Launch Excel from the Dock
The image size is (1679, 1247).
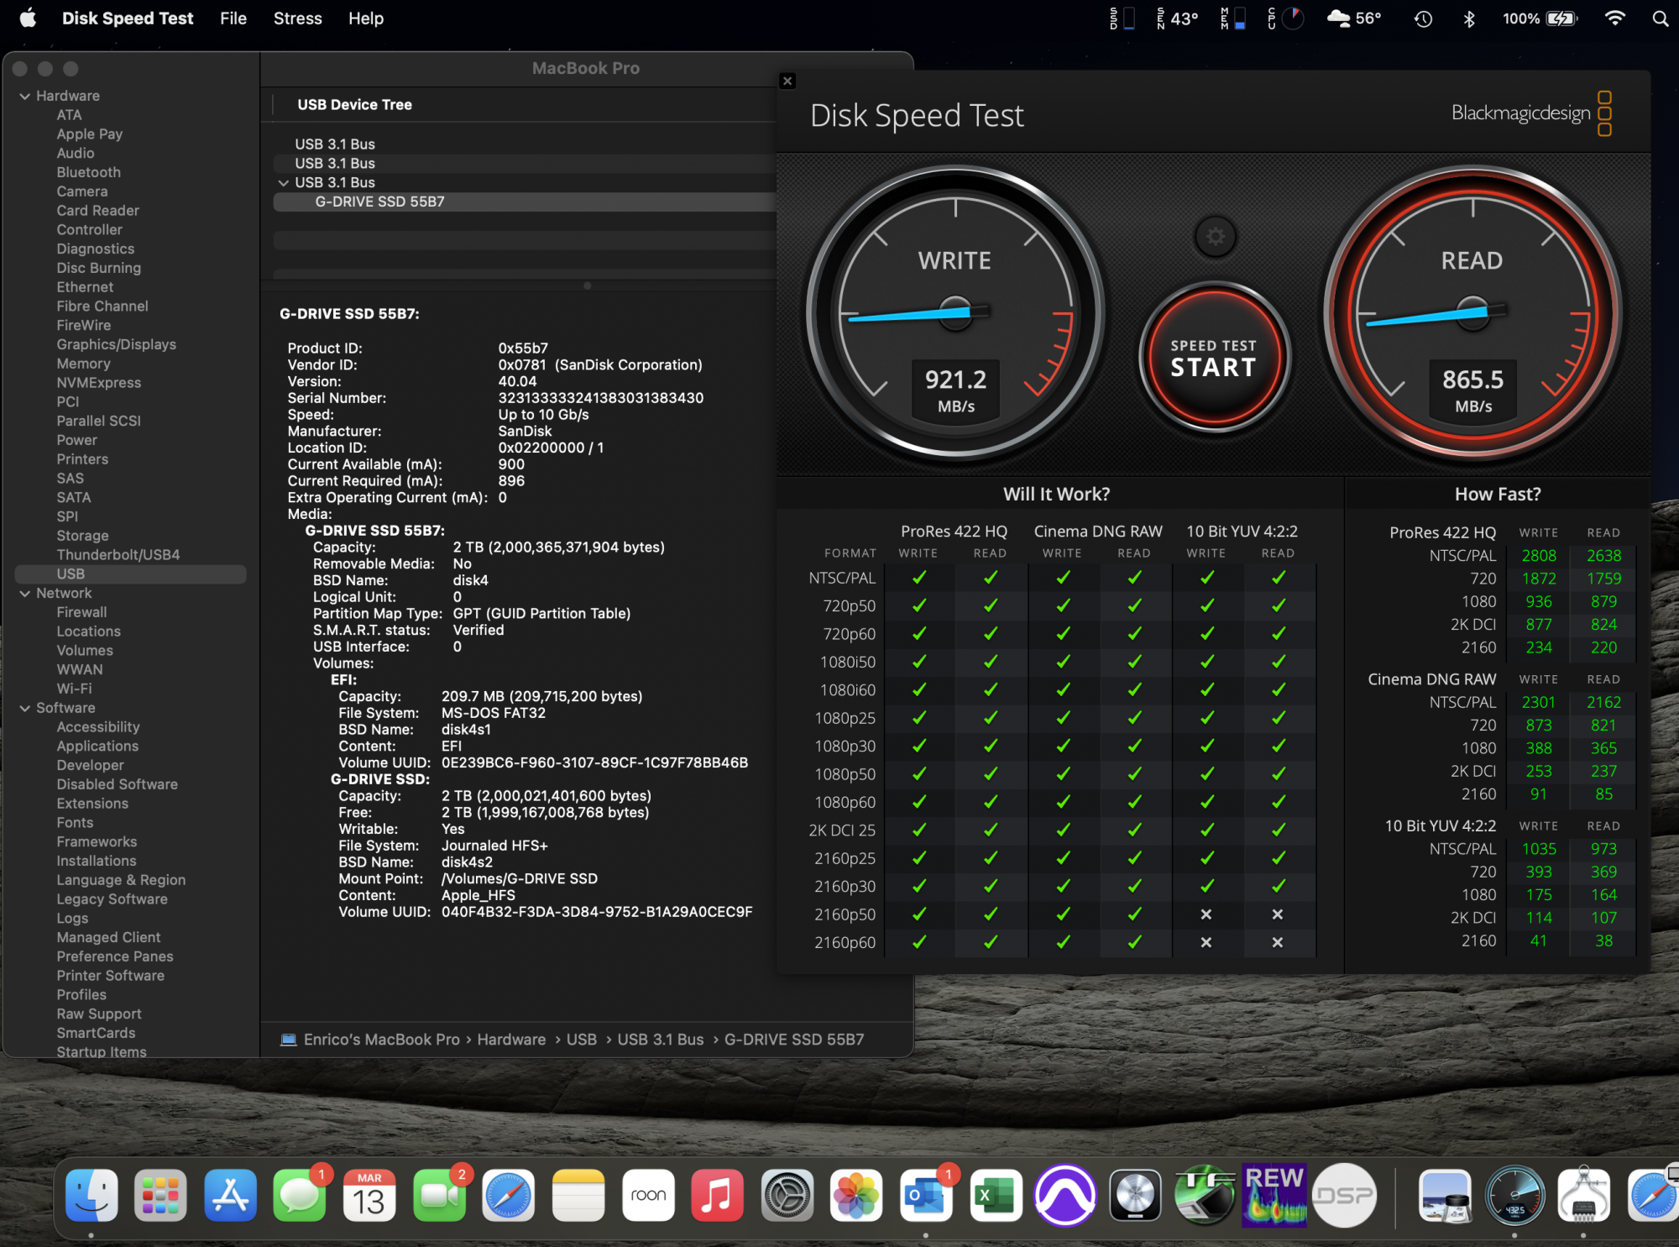(996, 1195)
